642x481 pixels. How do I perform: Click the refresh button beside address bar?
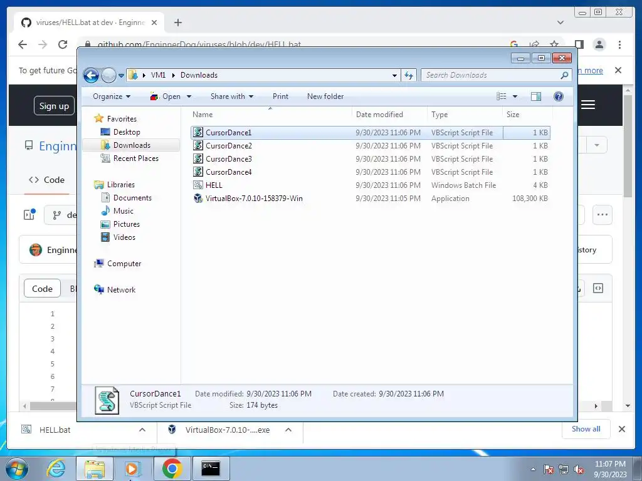click(x=409, y=75)
